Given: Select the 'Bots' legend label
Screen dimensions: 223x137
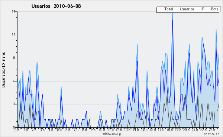Looking at the screenshot, I should (214, 9).
